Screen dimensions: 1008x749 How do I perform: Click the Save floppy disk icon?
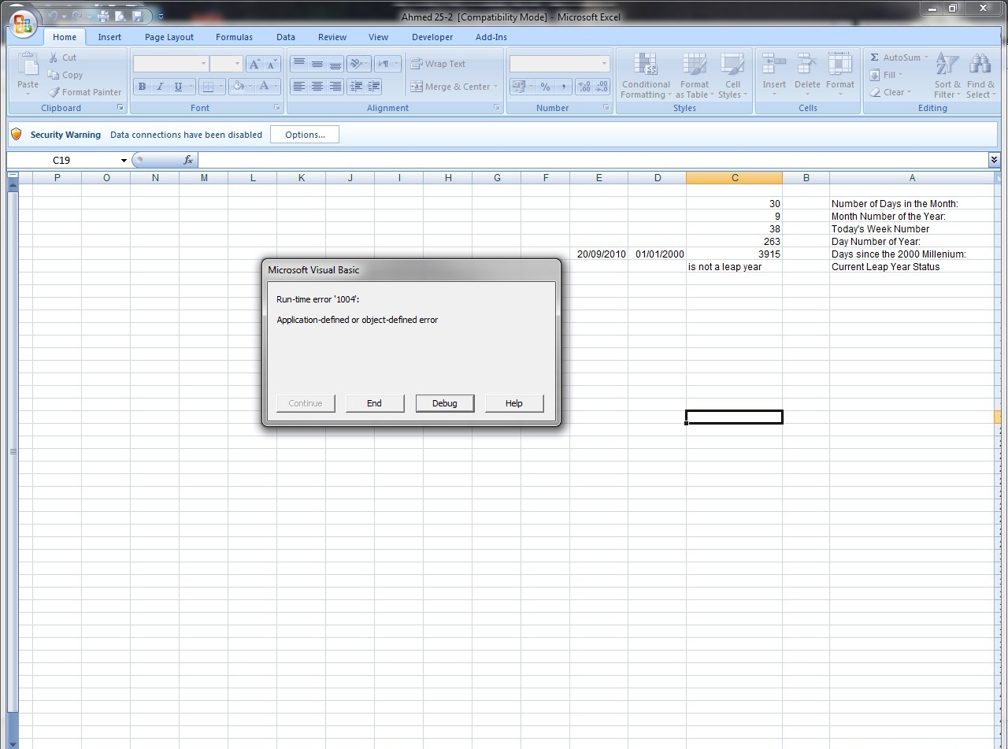(138, 16)
